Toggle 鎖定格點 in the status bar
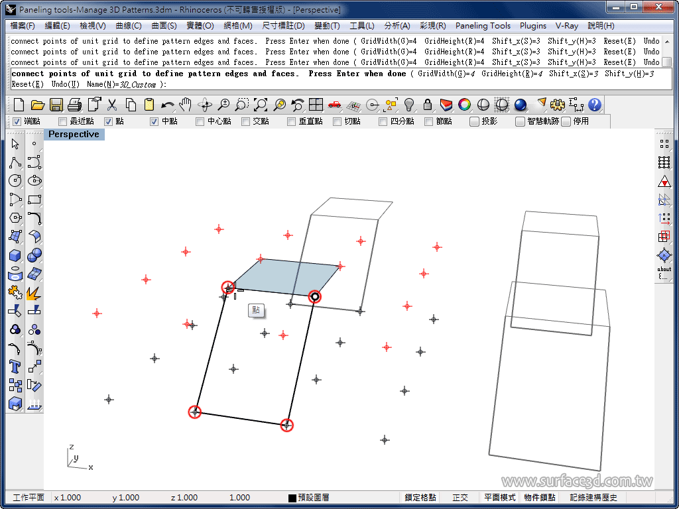The width and height of the screenshot is (679, 509). [420, 498]
